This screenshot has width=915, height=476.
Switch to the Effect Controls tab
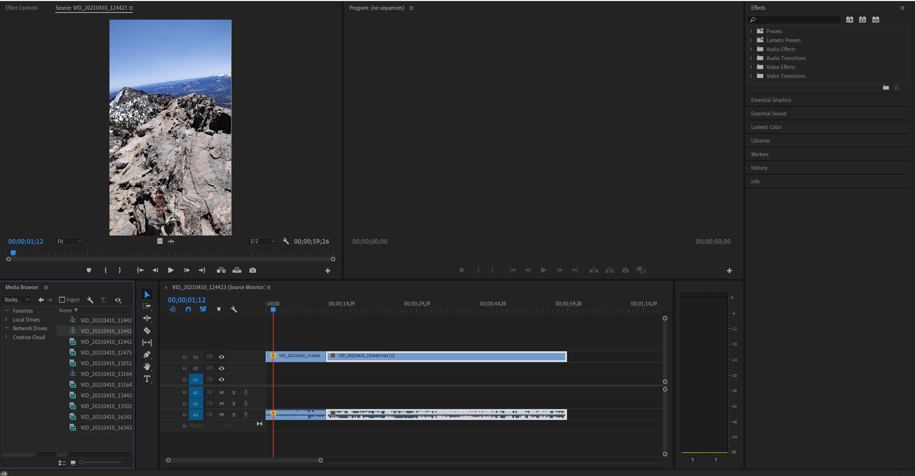pos(21,8)
